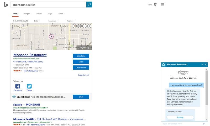
Task: Collapse the Monsoon Restaurant chat window
Action: pyautogui.click(x=202, y=65)
